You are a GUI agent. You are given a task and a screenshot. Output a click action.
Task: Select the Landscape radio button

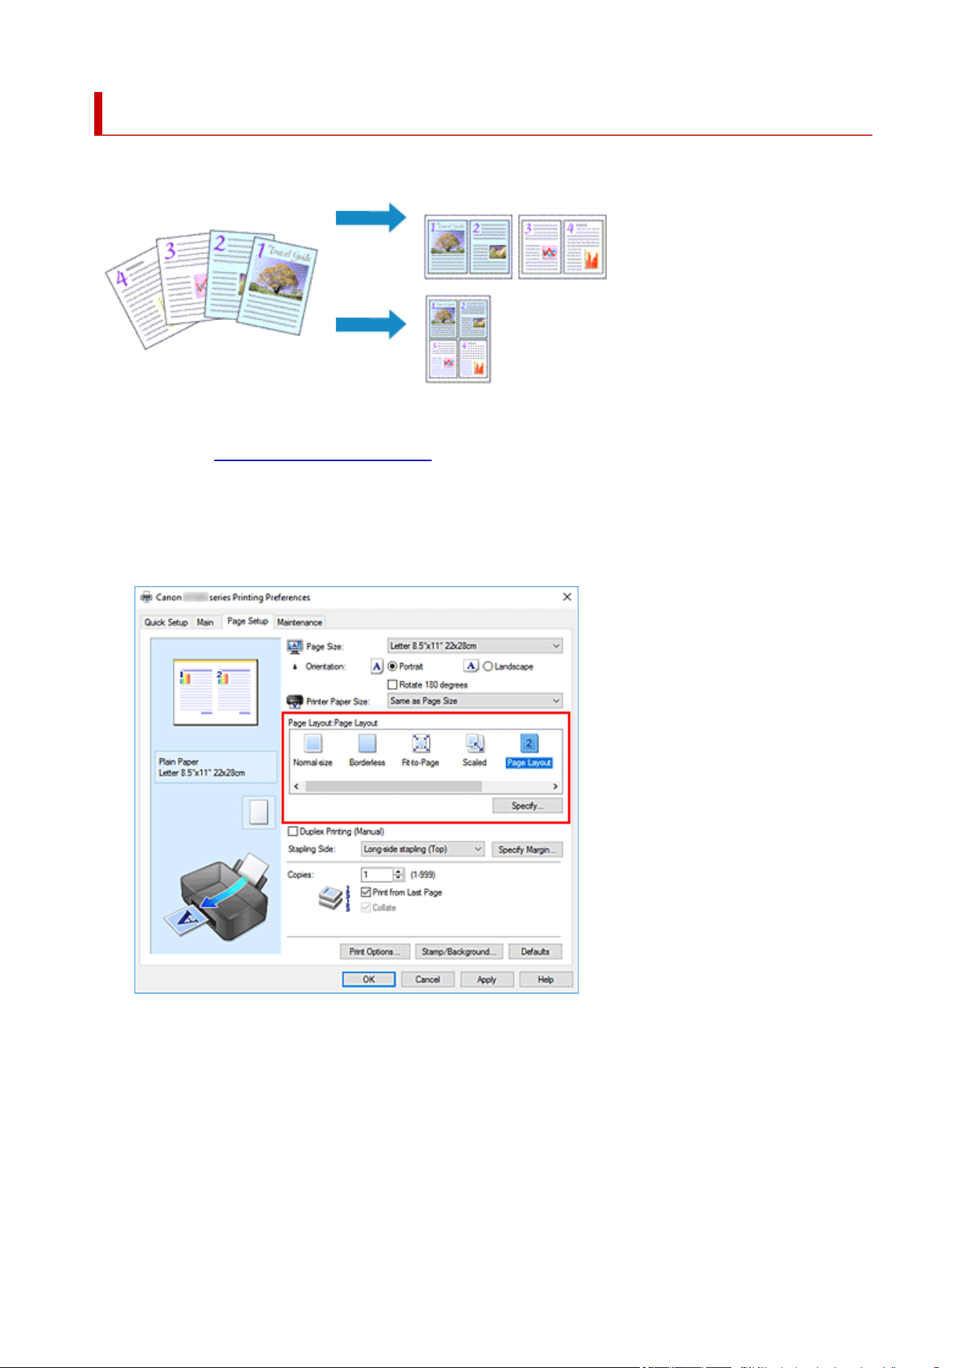(x=488, y=666)
